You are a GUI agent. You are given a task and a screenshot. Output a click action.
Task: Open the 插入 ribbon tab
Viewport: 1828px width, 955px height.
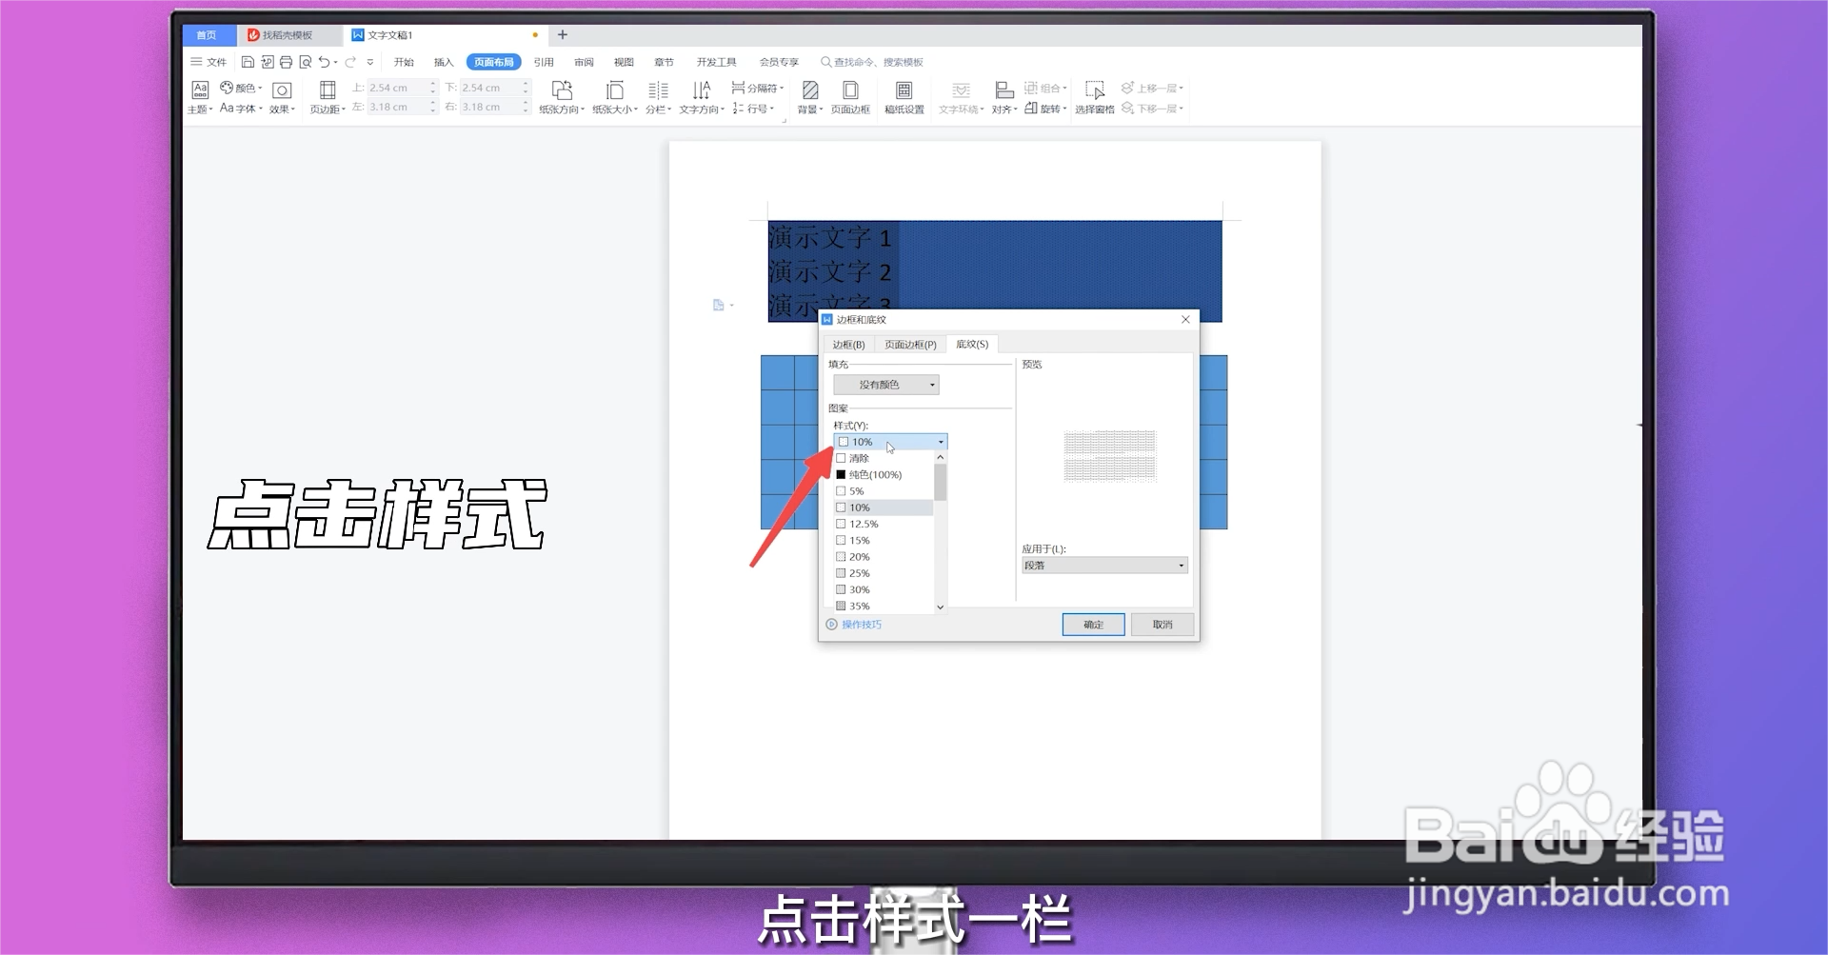[444, 62]
